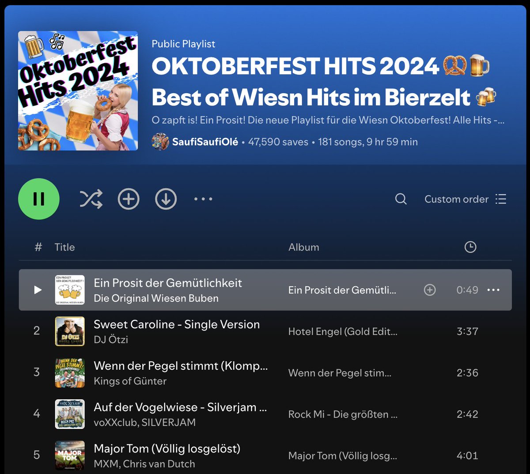Click the SaufiSaufiOlé profile avatar
This screenshot has width=530, height=474.
coord(160,142)
